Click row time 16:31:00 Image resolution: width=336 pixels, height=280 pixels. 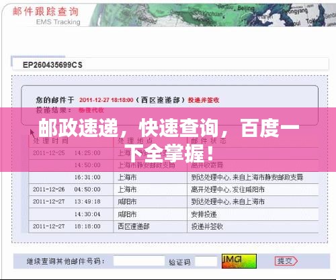[87, 177]
